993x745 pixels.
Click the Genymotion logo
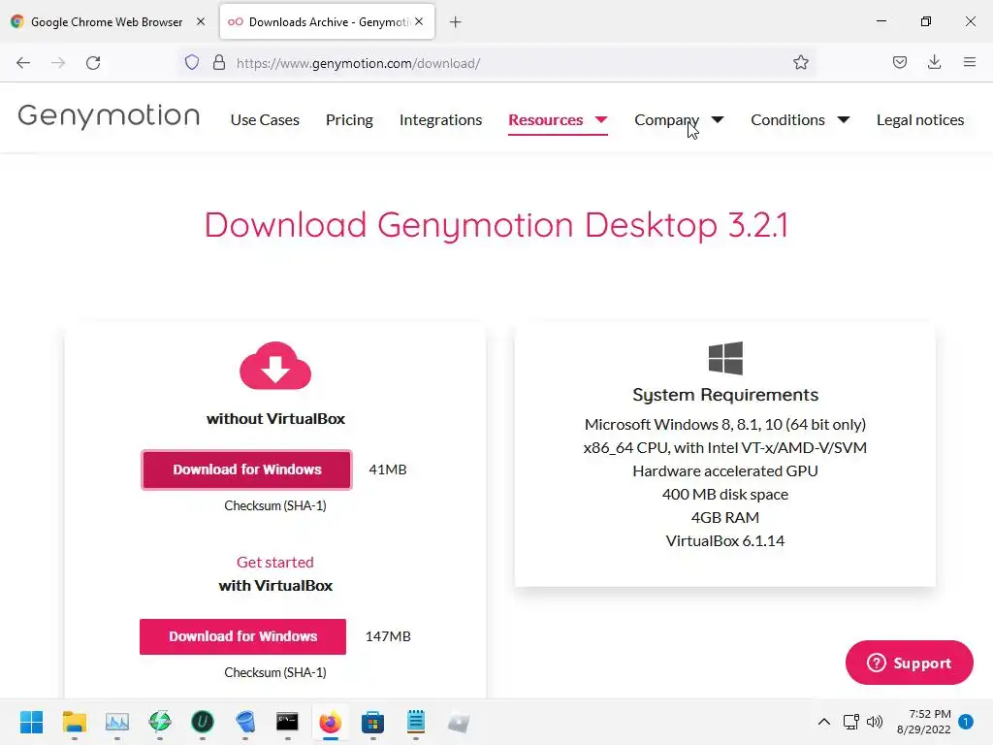(109, 116)
